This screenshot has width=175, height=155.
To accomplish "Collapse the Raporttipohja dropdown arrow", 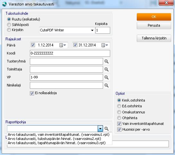I will [100, 129].
